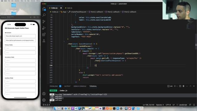Open Google Chrome from the dock
This screenshot has height=111, width=197.
tap(69, 108)
